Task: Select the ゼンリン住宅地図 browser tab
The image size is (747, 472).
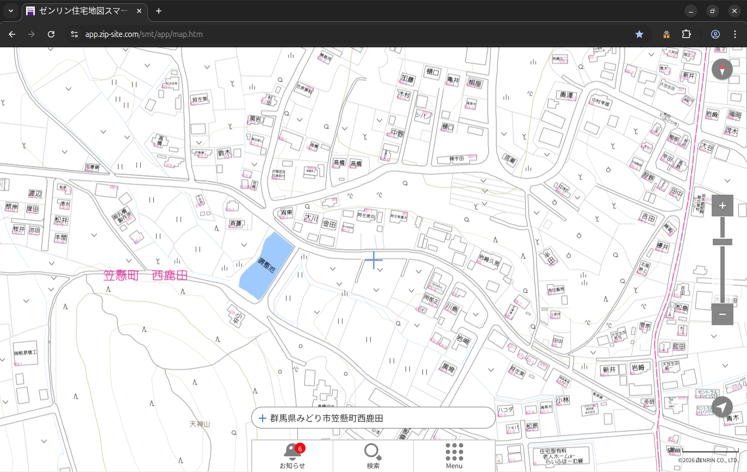Action: click(x=84, y=11)
